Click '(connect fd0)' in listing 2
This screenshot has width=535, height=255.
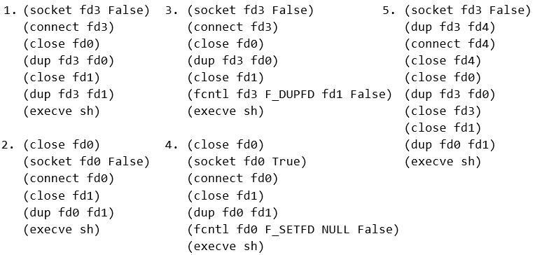[x=69, y=178]
